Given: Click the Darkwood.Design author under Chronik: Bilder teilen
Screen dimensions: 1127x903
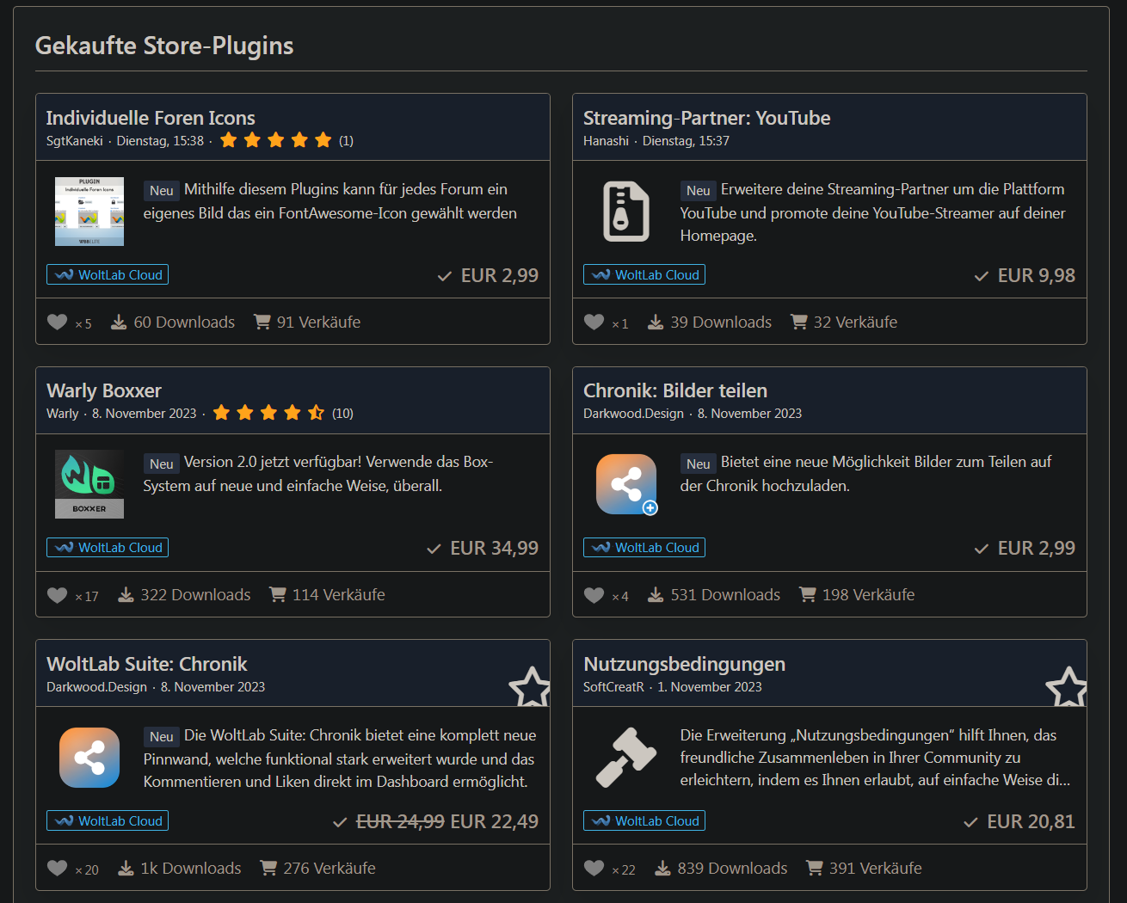Looking at the screenshot, I should (x=633, y=414).
